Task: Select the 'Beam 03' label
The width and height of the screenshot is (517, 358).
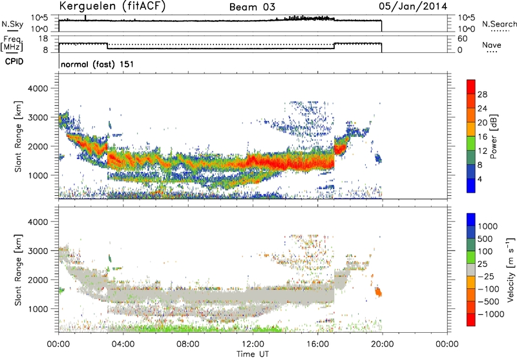Action: pyautogui.click(x=252, y=7)
